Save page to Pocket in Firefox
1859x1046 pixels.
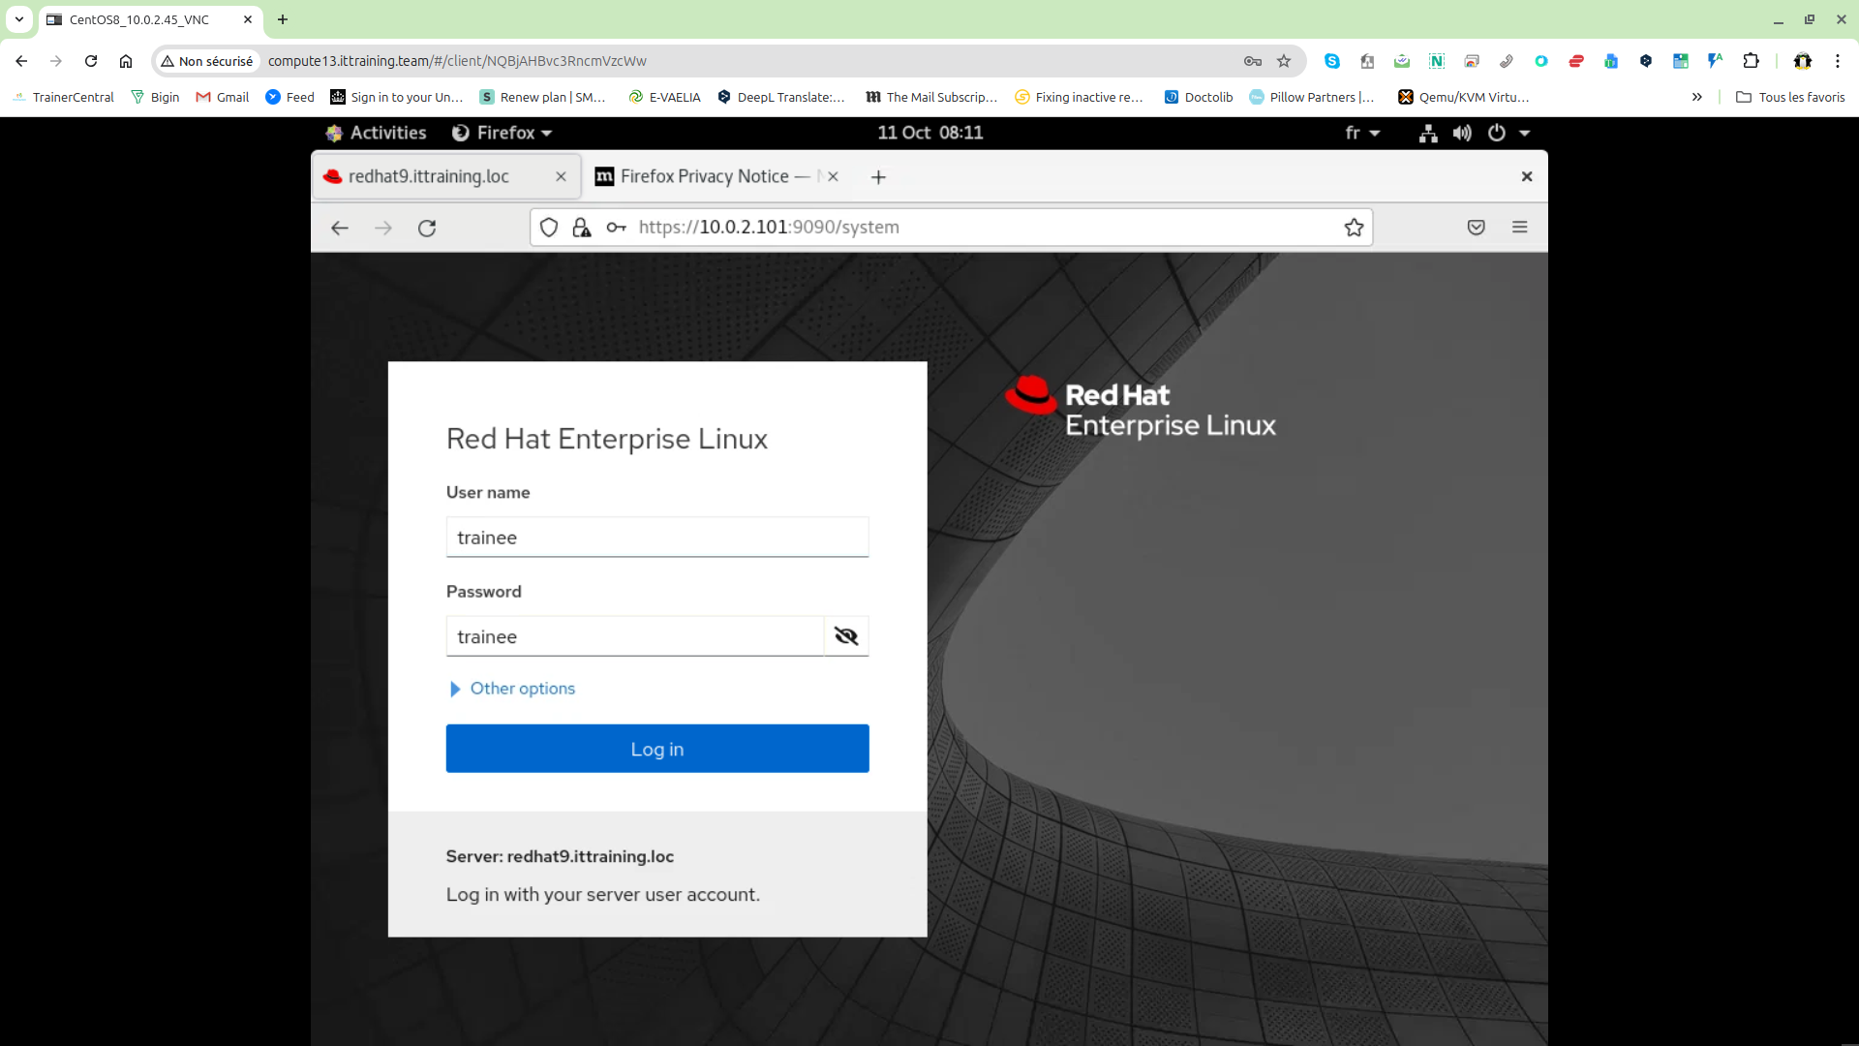point(1476,228)
